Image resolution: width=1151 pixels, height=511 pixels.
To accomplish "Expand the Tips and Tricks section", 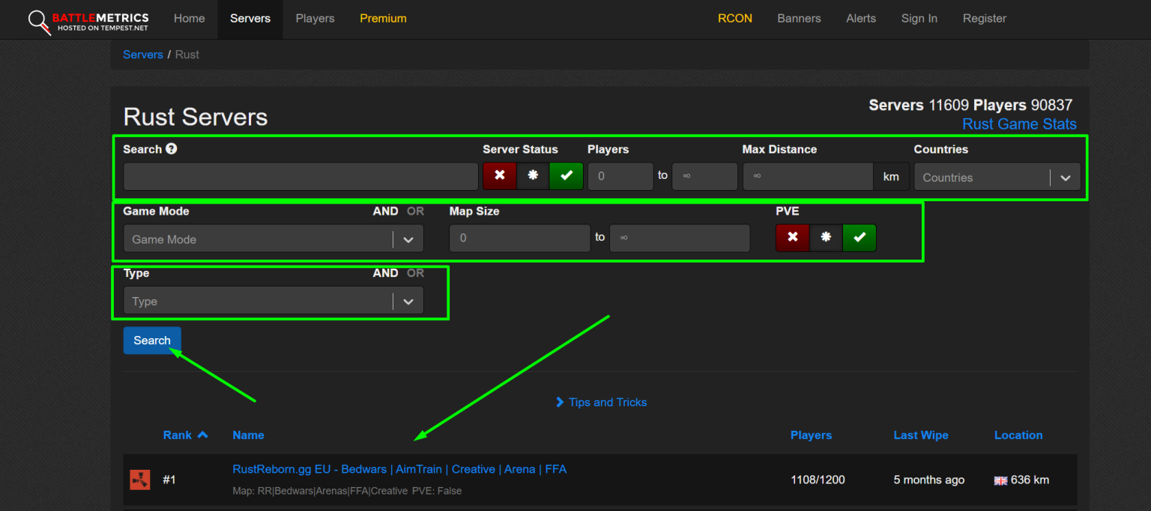I will click(x=601, y=403).
